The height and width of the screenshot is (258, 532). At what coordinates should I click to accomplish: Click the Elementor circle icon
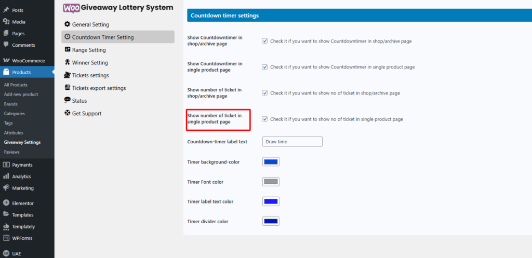(6, 203)
